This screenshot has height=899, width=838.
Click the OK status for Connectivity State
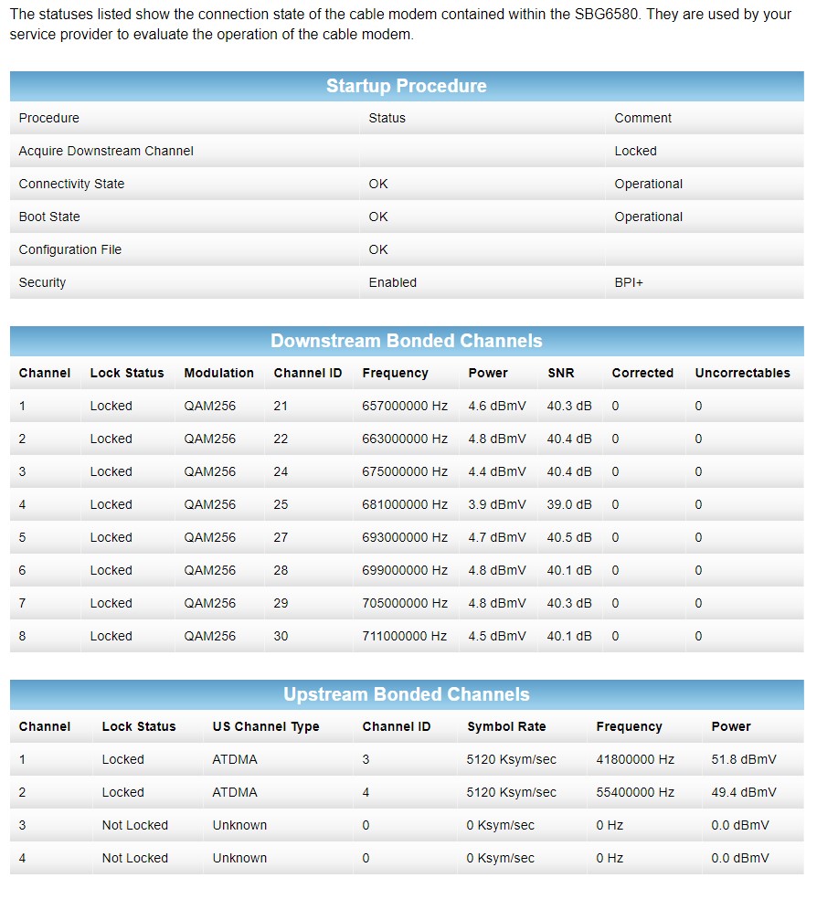(x=378, y=184)
